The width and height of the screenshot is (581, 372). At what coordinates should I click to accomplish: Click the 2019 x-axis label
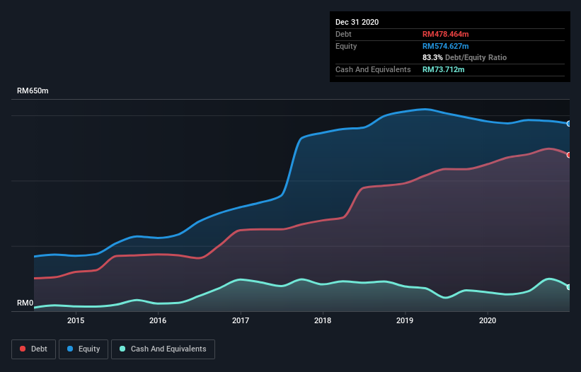[x=405, y=320]
